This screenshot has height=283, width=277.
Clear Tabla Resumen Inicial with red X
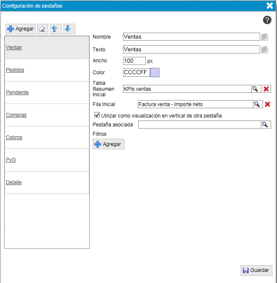(266, 89)
